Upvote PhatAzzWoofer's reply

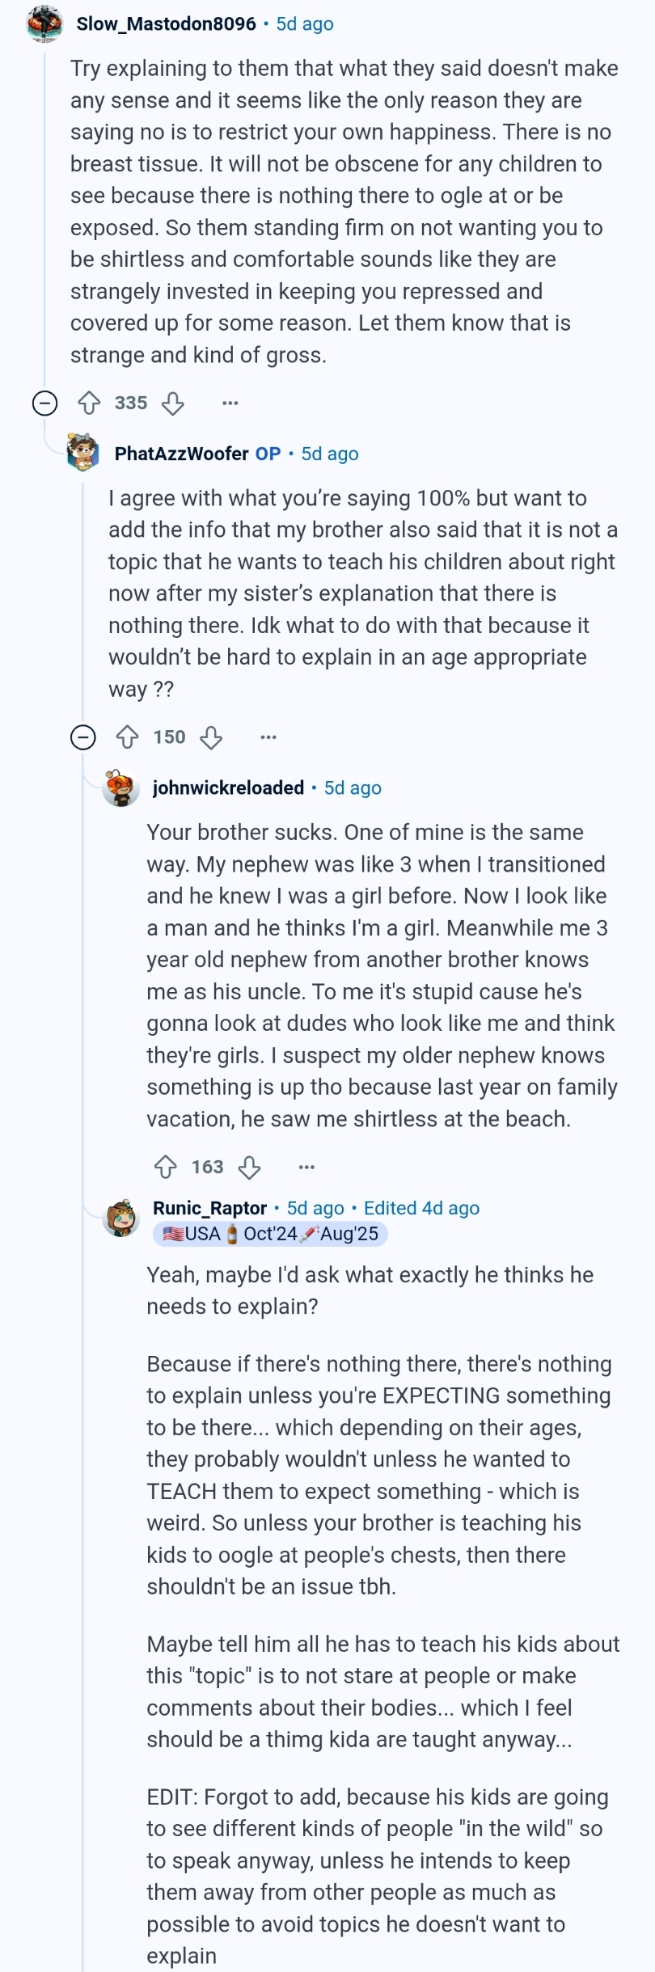coord(128,737)
